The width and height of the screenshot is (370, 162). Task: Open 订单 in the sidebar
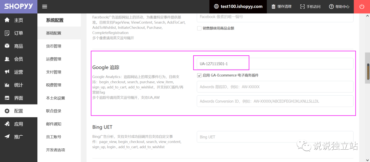18,33
